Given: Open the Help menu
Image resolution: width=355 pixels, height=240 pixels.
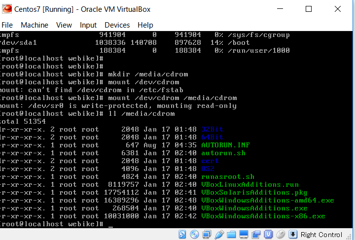Looking at the screenshot, I should point(145,25).
